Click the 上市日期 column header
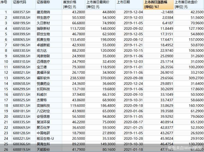 pos(129,4)
